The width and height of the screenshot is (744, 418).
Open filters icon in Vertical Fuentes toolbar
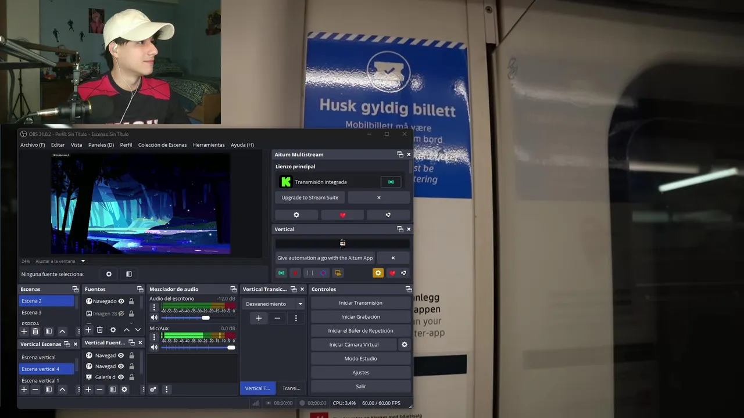coord(113,390)
